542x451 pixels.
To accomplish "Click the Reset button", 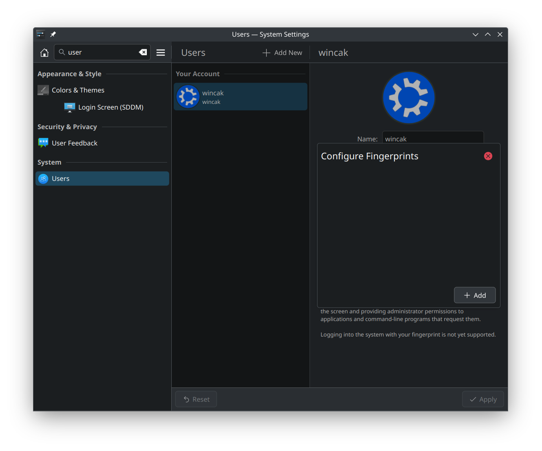I will [196, 399].
